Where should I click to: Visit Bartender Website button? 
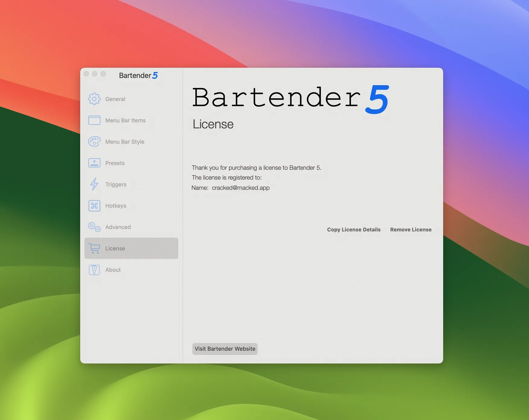[x=225, y=349]
